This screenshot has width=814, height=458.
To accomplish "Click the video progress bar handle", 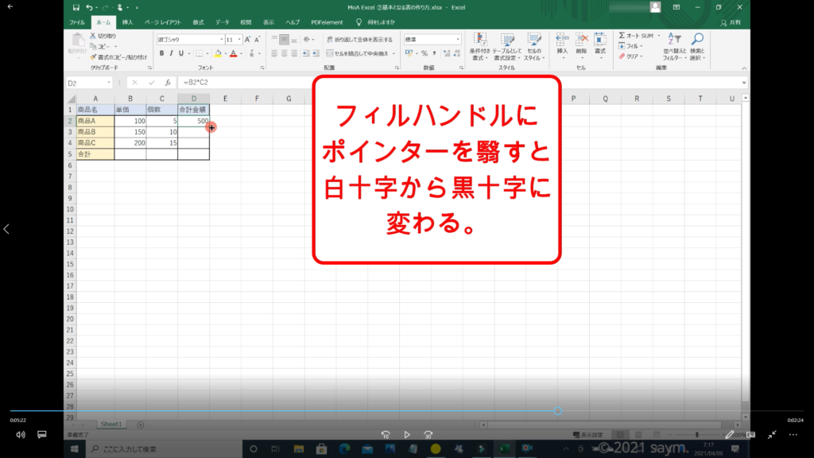I will coord(558,411).
